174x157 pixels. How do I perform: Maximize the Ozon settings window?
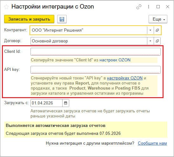[158, 7]
